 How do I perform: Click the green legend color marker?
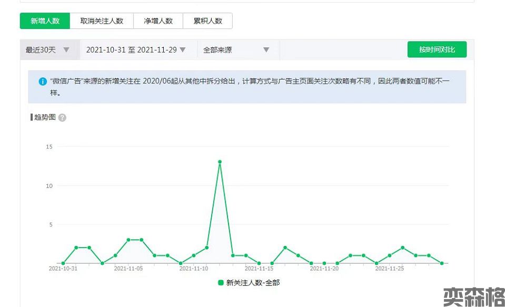[221, 283]
